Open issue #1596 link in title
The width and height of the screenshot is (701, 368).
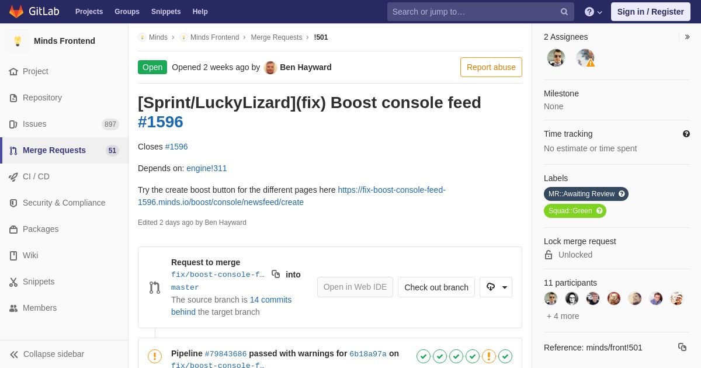pos(161,121)
